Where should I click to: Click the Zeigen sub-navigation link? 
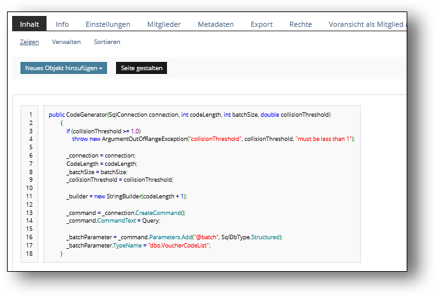click(x=29, y=42)
